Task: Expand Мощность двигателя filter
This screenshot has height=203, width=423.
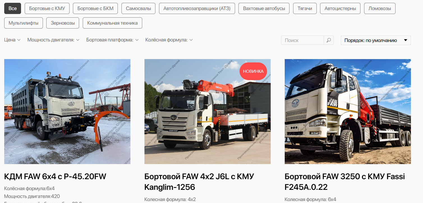Action: 53,40
